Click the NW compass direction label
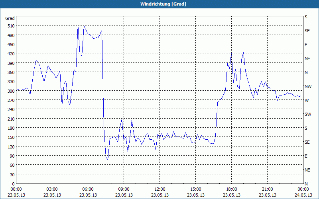The width and height of the screenshot is (319, 199). click(x=307, y=86)
